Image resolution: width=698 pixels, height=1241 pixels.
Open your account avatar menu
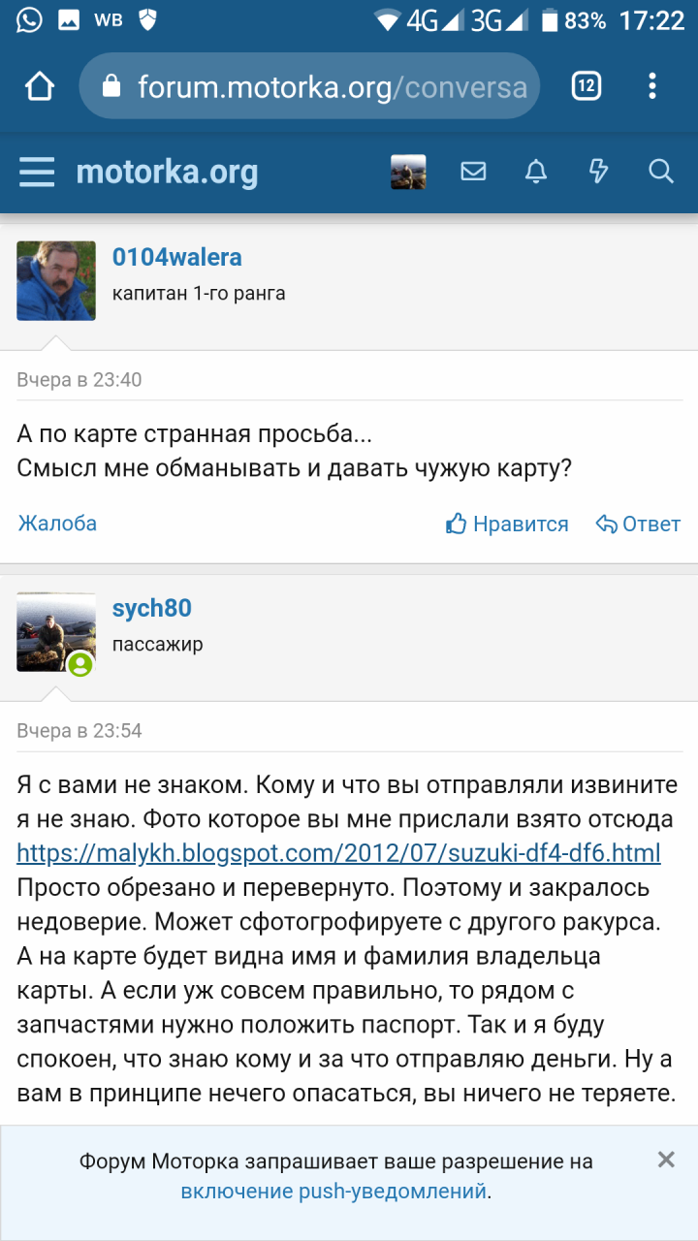tap(408, 173)
